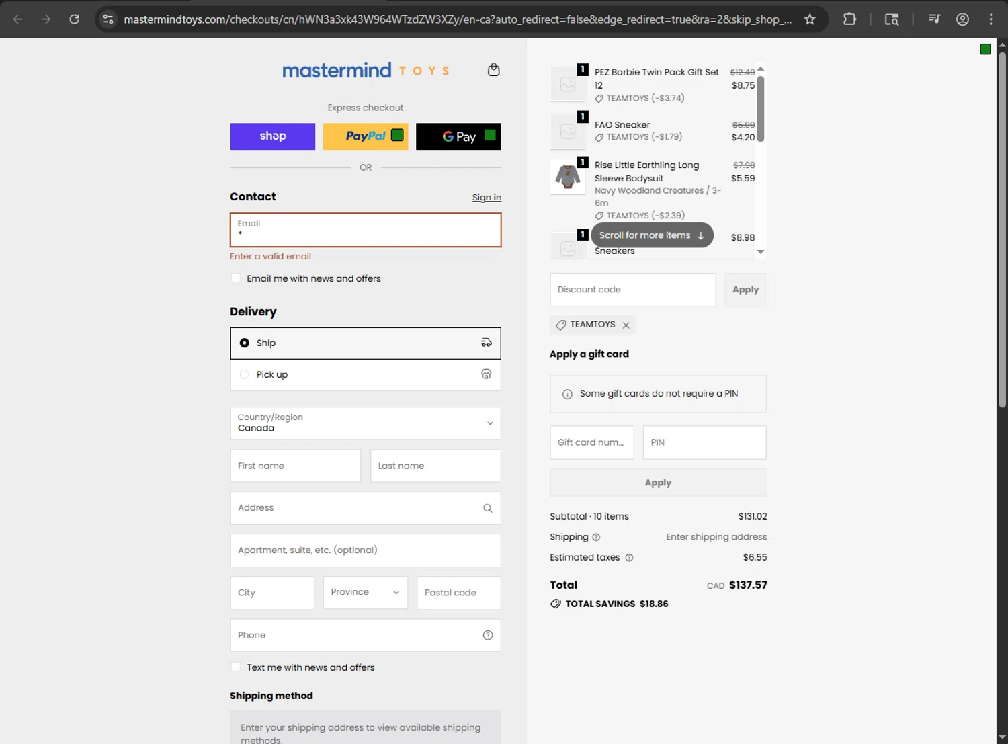Open the Country/Region dropdown

click(x=366, y=423)
